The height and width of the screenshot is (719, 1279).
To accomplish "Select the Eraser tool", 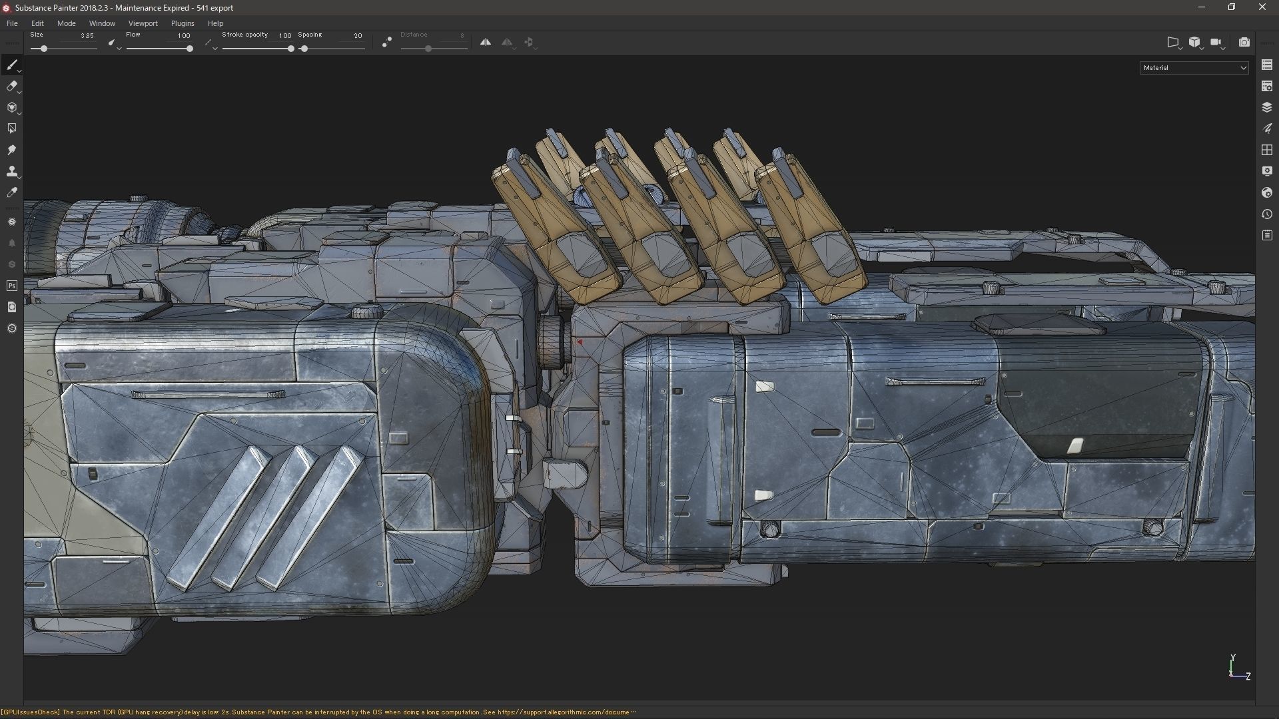I will pyautogui.click(x=11, y=86).
